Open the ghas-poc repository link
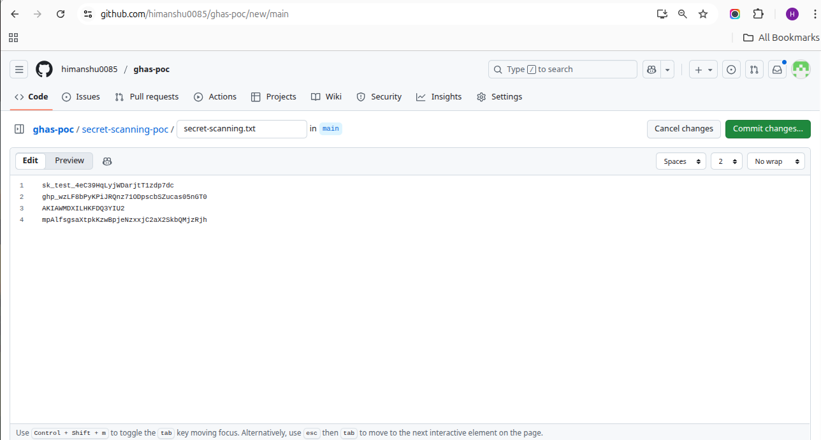The width and height of the screenshot is (821, 440). (53, 129)
